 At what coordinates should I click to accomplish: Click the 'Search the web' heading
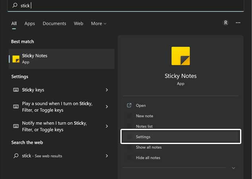pos(27,142)
